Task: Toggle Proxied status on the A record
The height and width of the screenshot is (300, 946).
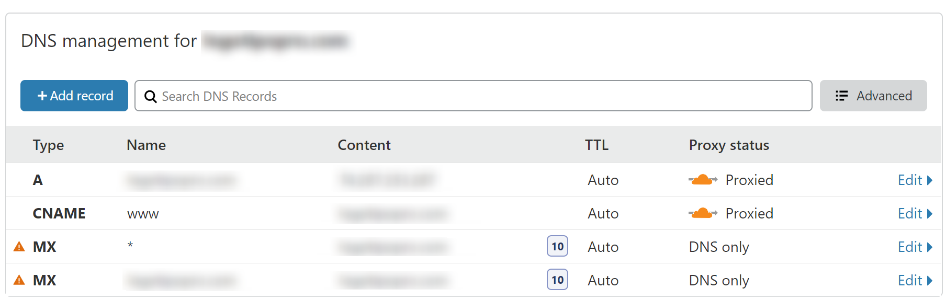Action: [x=749, y=180]
